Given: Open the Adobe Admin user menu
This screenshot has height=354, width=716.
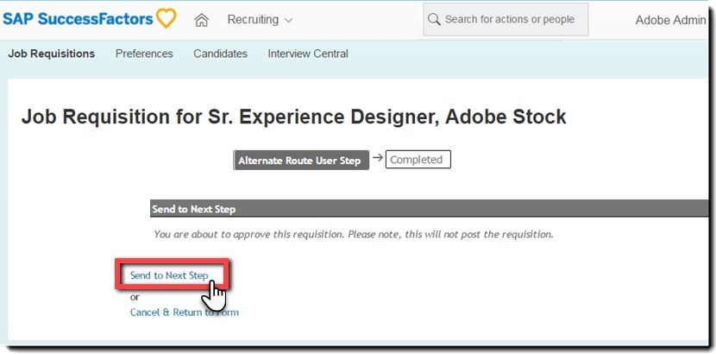Looking at the screenshot, I should [670, 20].
